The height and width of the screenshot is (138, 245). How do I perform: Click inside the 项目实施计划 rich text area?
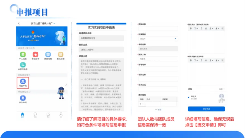click(x=206, y=74)
